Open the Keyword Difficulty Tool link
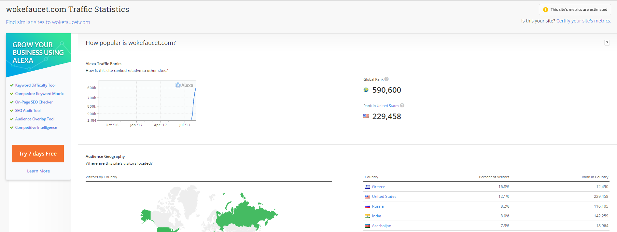The height and width of the screenshot is (232, 617). [x=35, y=85]
